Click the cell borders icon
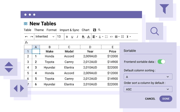The image size is (180, 112). tap(116, 37)
